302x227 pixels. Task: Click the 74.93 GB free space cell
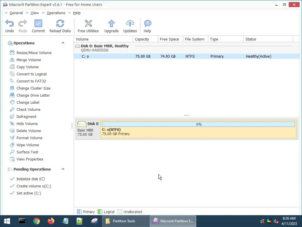[x=168, y=56]
